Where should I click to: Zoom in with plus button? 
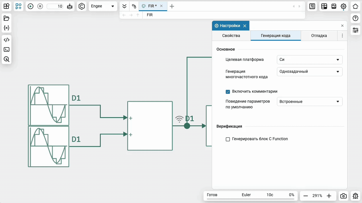(x=329, y=196)
